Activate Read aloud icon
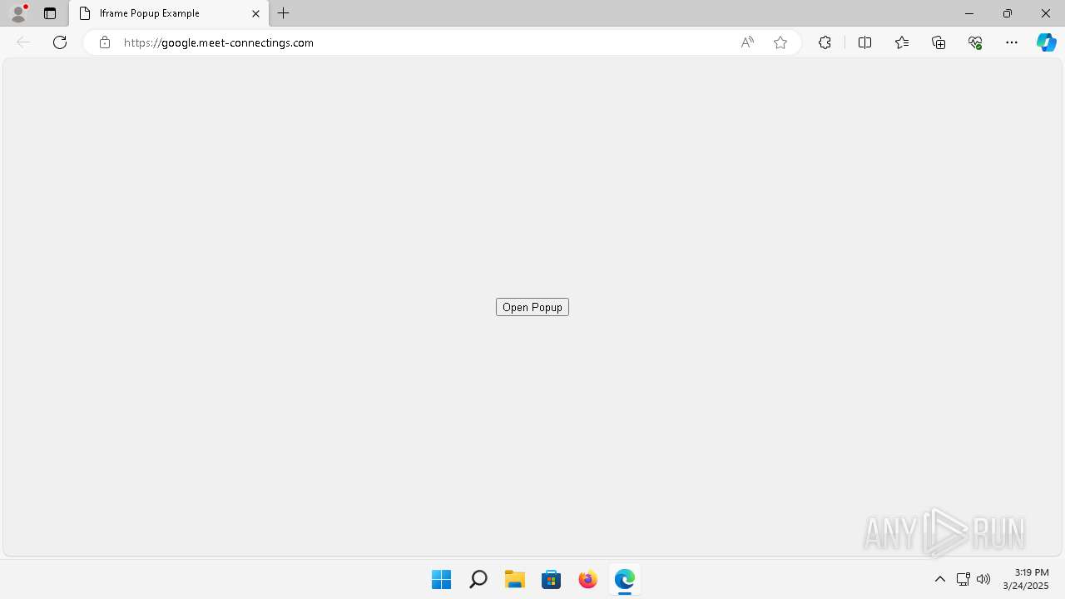Viewport: 1065px width, 599px height. (x=747, y=42)
